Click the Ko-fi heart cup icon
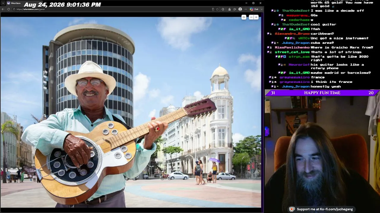380x213 pixels. tap(292, 209)
